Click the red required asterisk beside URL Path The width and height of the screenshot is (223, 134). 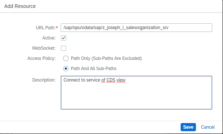point(57,28)
